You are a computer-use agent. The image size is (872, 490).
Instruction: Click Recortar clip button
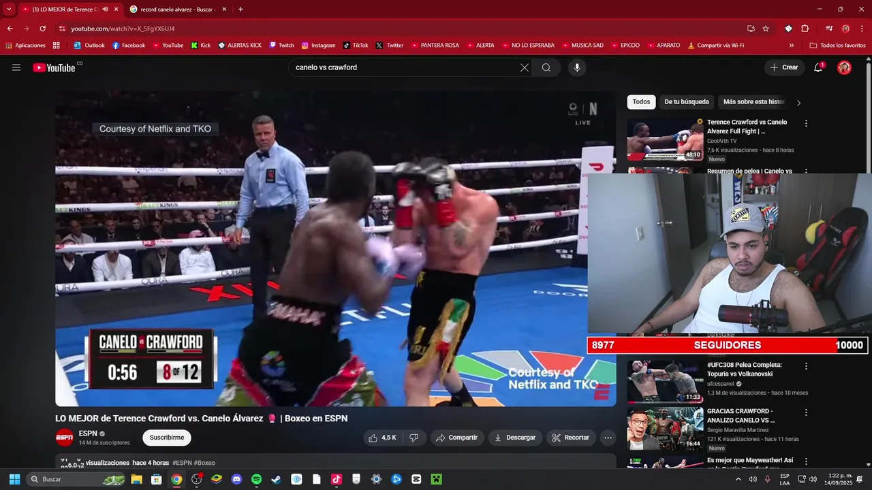pos(571,438)
